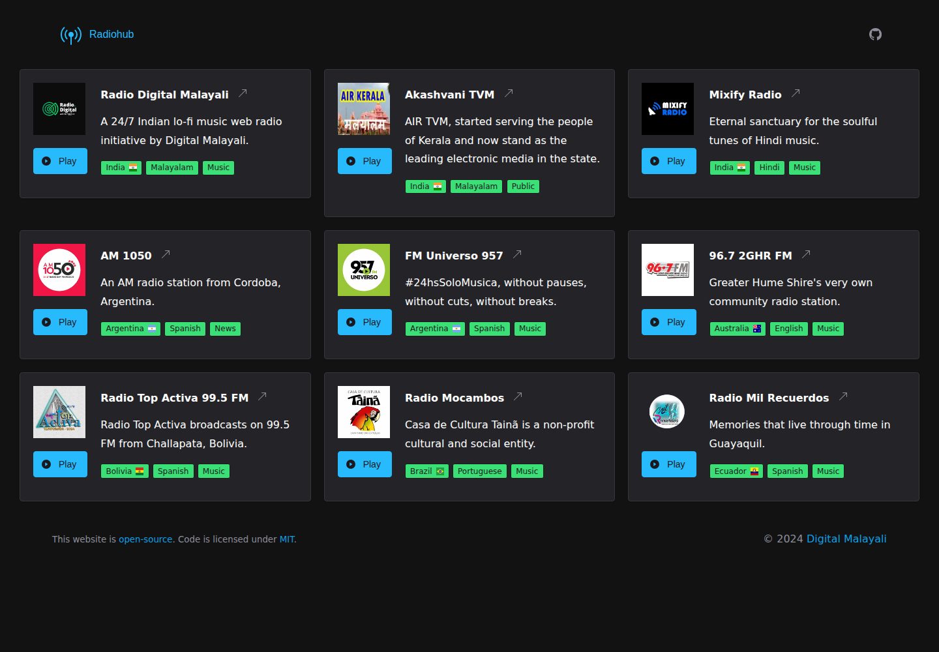Open the open-source link in footer
The width and height of the screenshot is (939, 652).
145,539
